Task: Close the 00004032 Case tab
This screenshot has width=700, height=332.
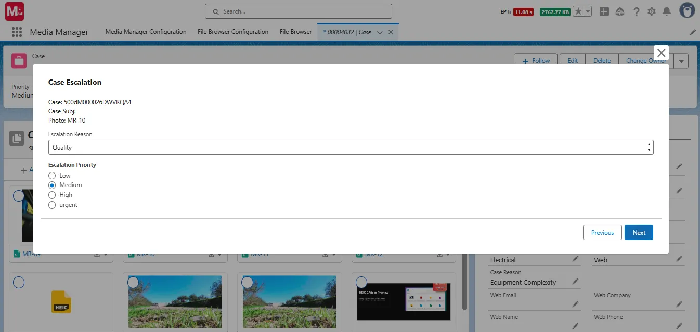Action: click(x=391, y=32)
